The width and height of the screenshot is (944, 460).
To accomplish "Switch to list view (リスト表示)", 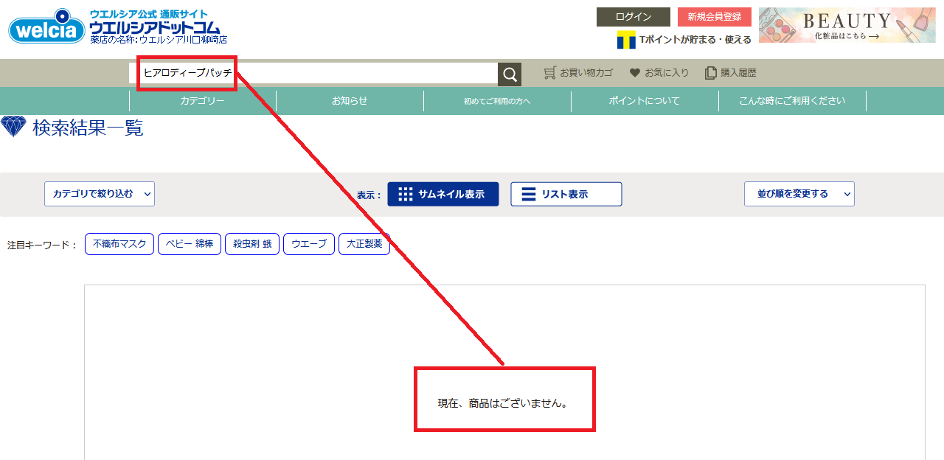I will pyautogui.click(x=566, y=194).
